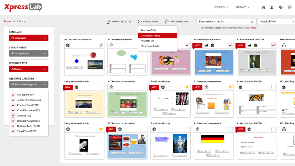
Task: Uncheck Untimed Tests (2344) filter
Action: coord(13,126)
